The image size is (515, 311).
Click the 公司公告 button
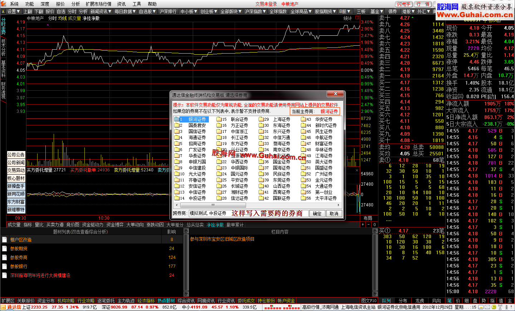16,155
